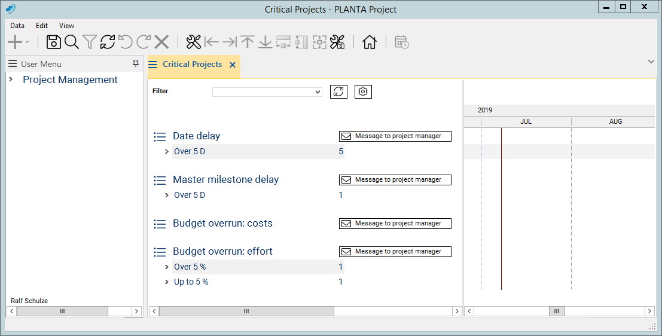Click the Search magnifier toolbar icon
The width and height of the screenshot is (662, 336).
72,42
